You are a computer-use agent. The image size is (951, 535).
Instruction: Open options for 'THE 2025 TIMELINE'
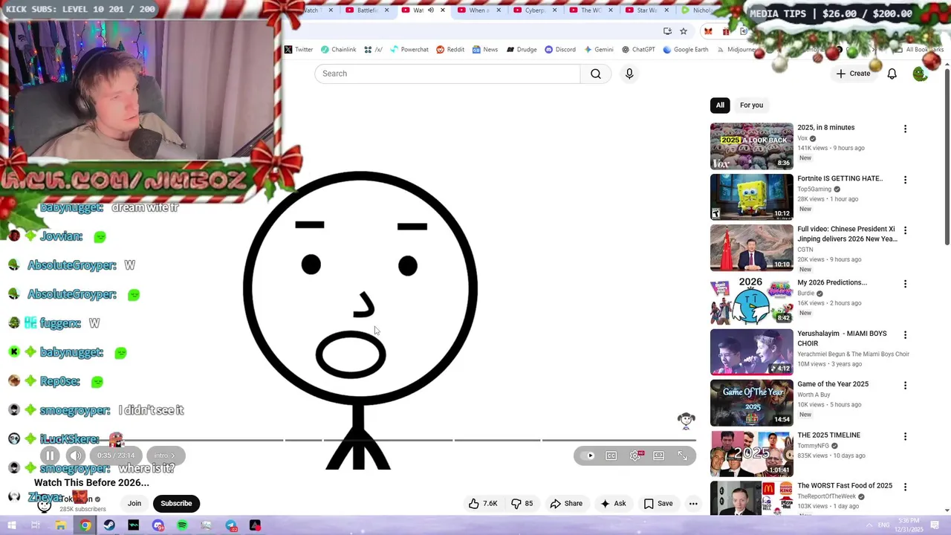(905, 436)
